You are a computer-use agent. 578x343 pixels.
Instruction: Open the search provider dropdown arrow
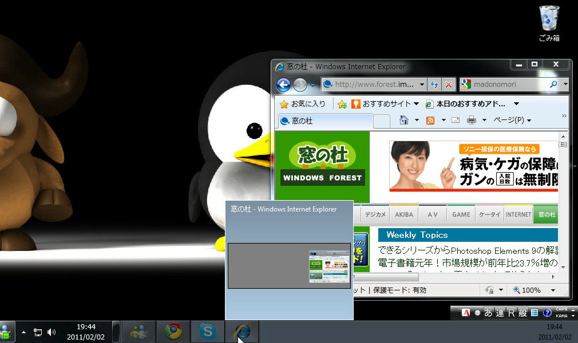565,85
